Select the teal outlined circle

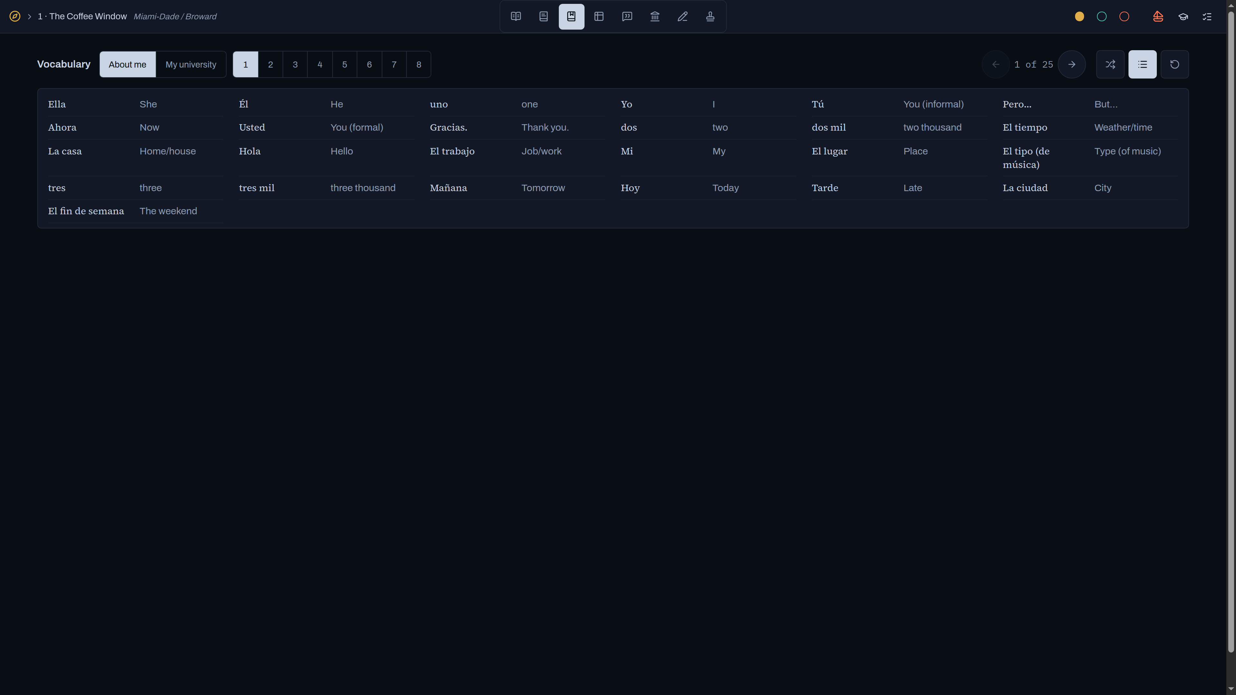[x=1102, y=16]
